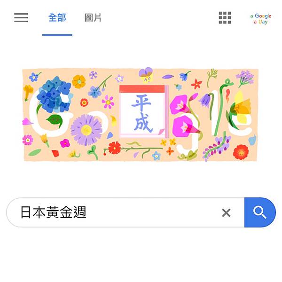Screen dimensions: 282x282
Task: Clear the search text with the X
Action: pos(226,213)
